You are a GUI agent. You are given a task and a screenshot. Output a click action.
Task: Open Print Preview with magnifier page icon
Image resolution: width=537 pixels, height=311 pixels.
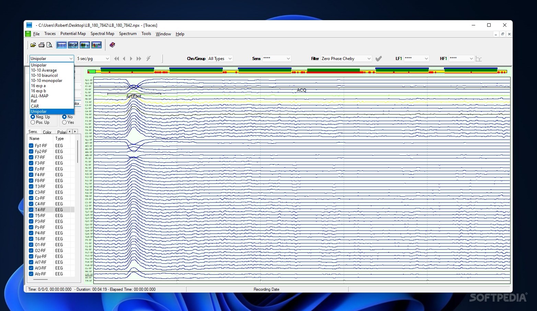[x=49, y=45]
